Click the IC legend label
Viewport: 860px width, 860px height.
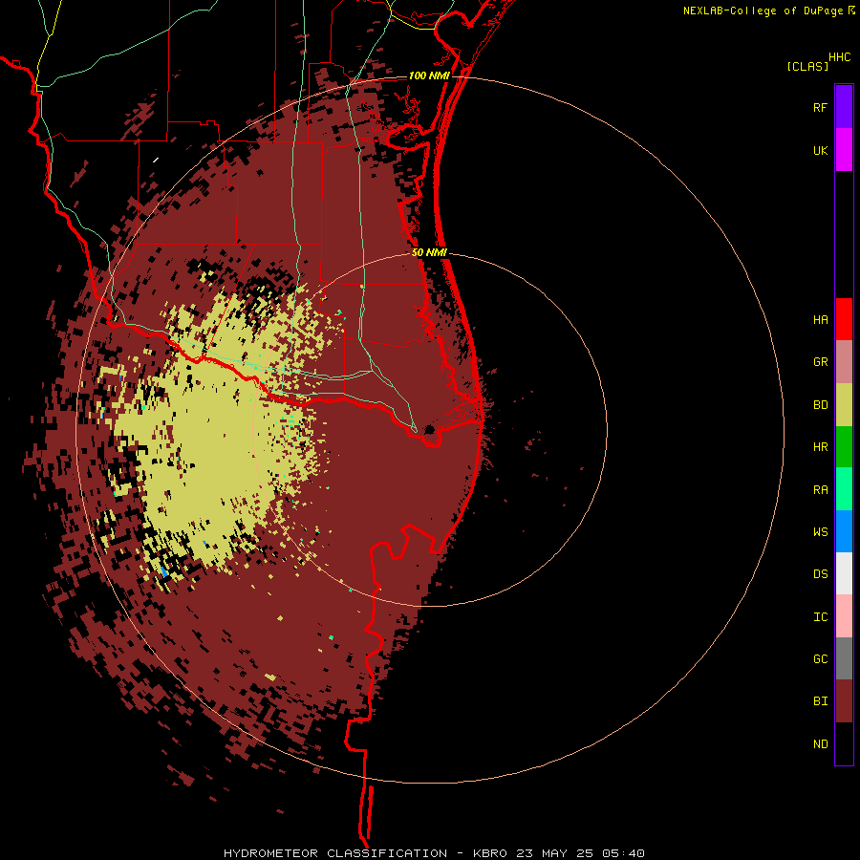pos(821,617)
